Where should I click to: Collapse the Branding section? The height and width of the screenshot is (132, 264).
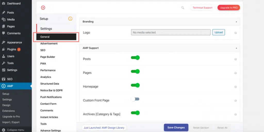tap(236, 22)
